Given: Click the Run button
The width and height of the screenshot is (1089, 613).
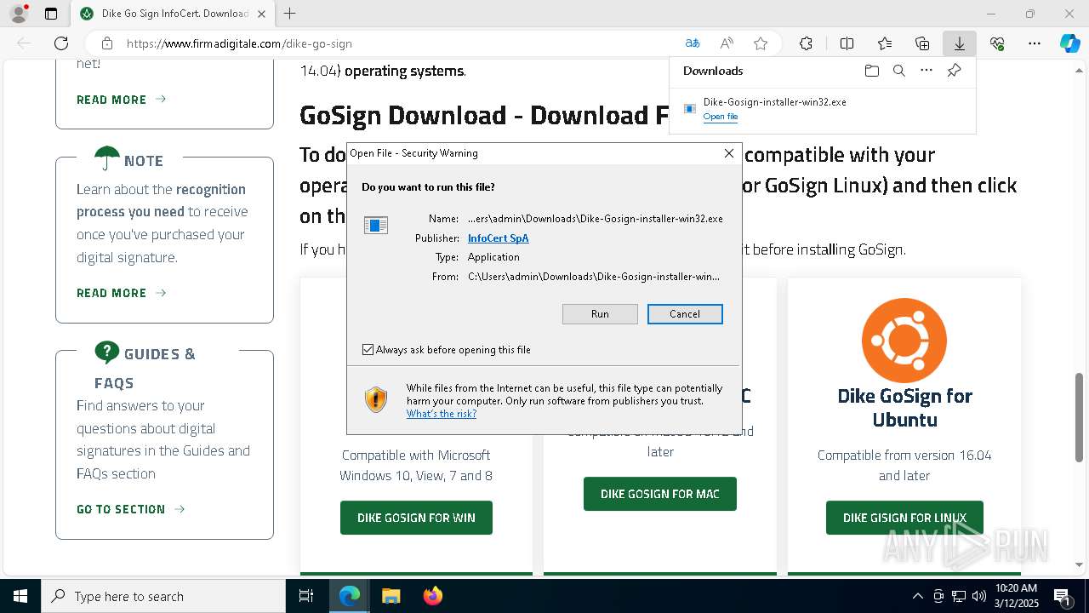Looking at the screenshot, I should pos(600,314).
